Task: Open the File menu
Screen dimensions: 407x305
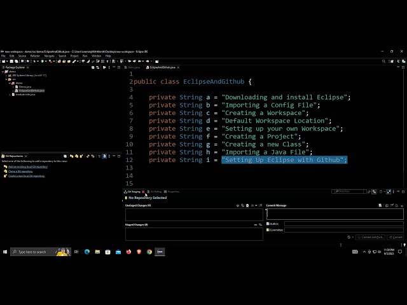Action: tap(3, 56)
